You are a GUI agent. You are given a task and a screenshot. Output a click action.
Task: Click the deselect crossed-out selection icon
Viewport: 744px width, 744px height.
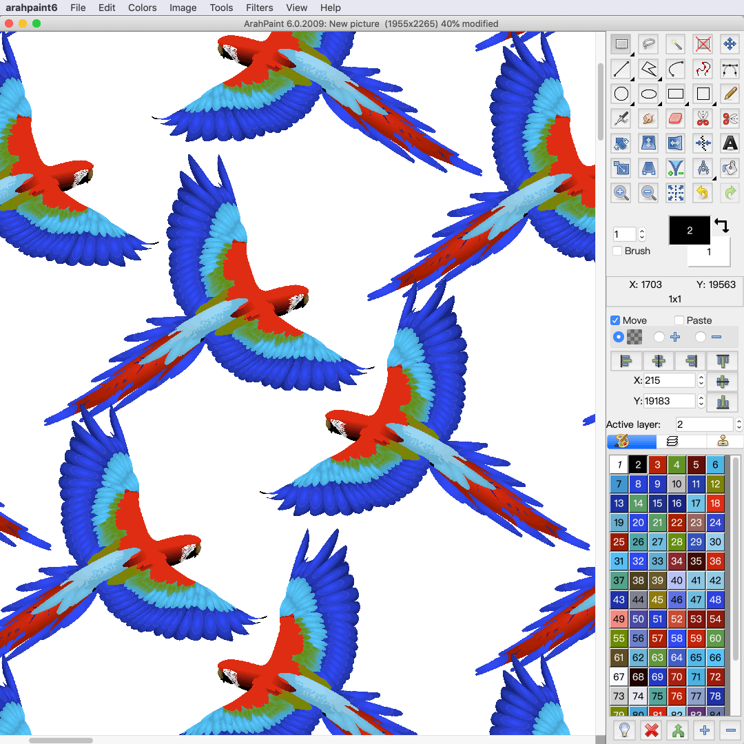click(x=703, y=44)
